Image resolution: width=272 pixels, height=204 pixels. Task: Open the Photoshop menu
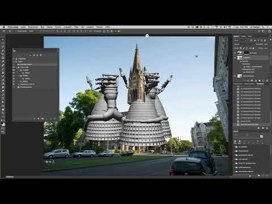click(x=13, y=27)
